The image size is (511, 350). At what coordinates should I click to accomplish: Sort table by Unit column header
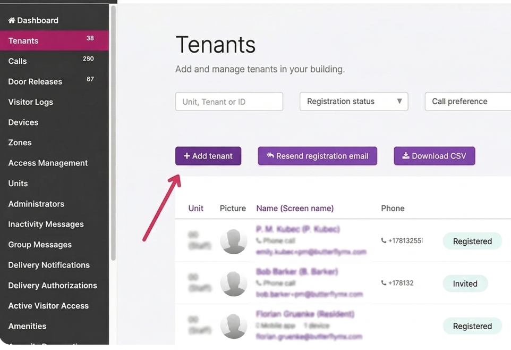point(195,209)
